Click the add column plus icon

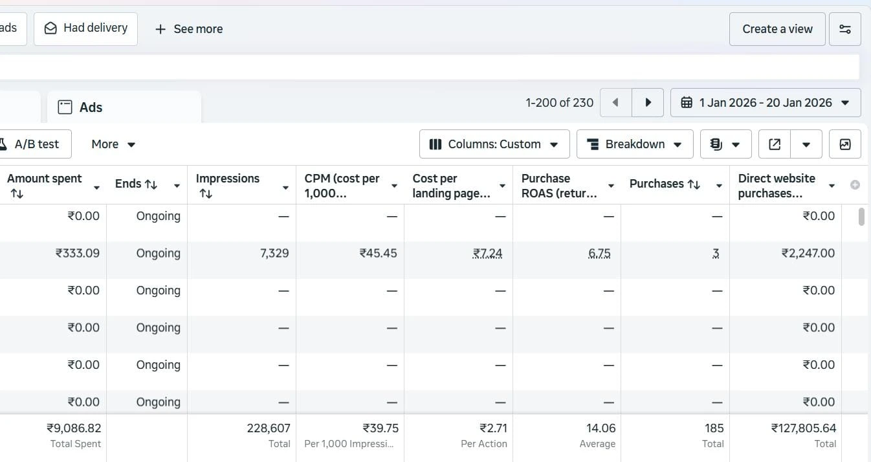(x=855, y=185)
